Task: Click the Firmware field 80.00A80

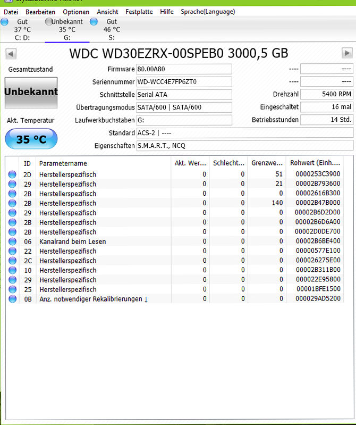Action: coord(184,69)
